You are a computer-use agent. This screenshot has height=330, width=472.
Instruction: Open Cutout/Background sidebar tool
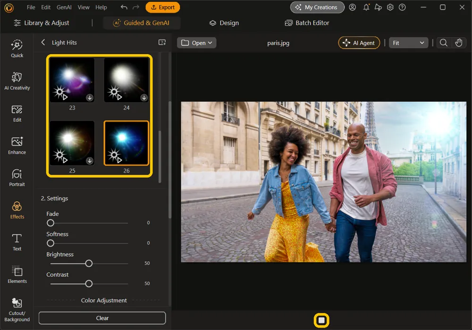point(17,310)
